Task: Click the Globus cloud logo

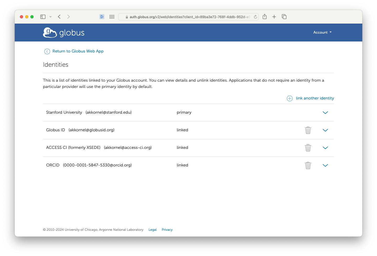Action: (50, 33)
